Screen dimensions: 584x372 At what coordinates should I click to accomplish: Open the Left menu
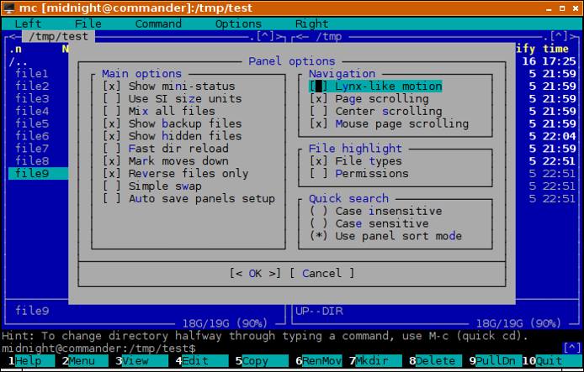[x=27, y=24]
